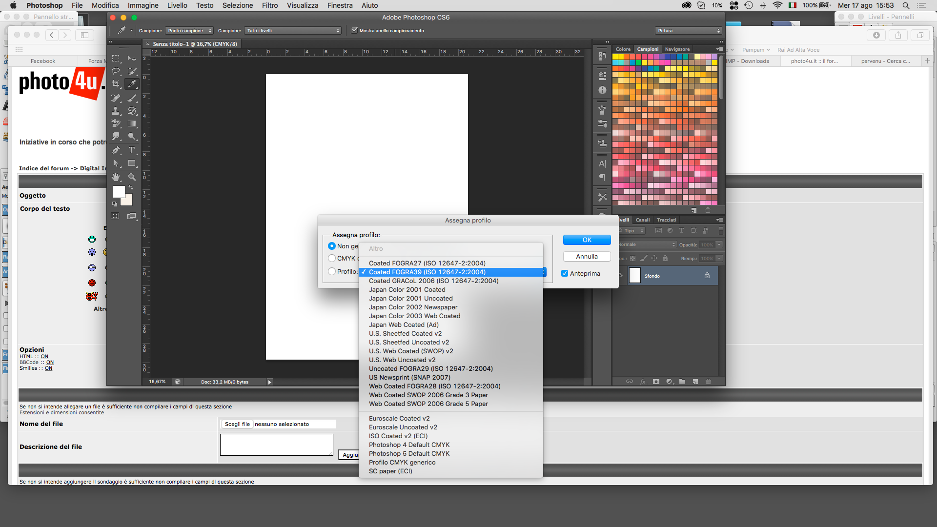Viewport: 937px width, 527px height.
Task: Select the Profilo radio button
Action: (332, 272)
